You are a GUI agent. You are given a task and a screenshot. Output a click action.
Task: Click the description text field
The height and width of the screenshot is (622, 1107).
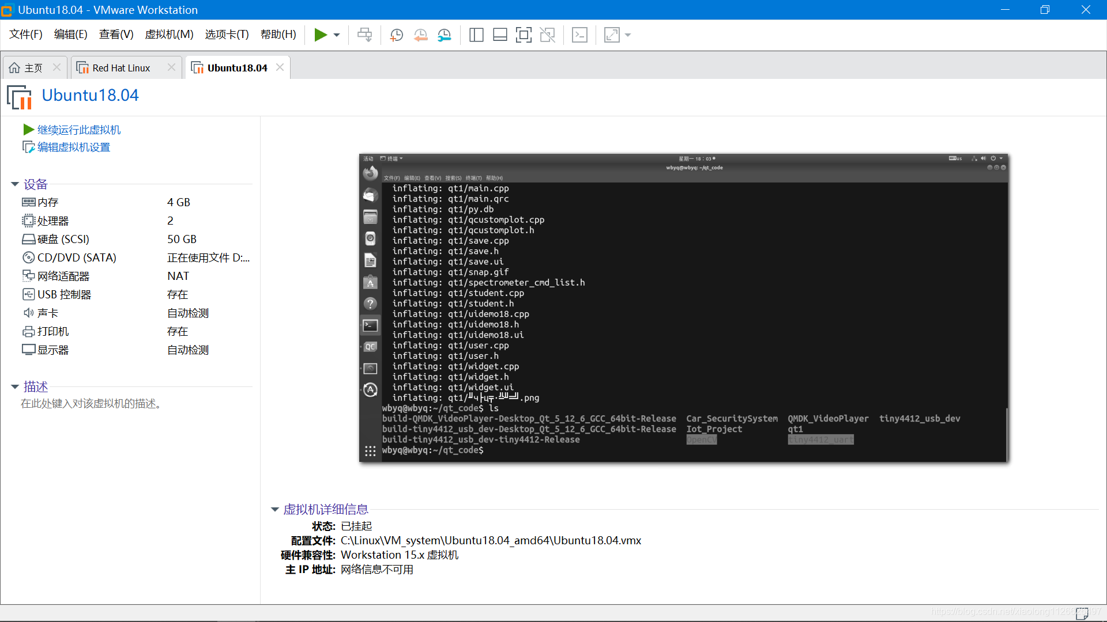pyautogui.click(x=92, y=404)
